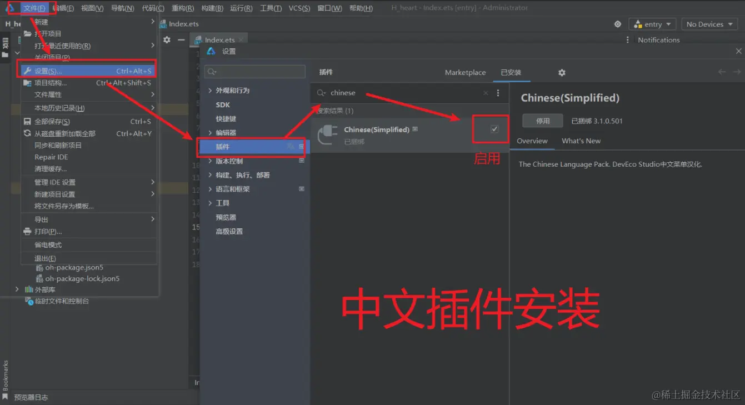This screenshot has width=745, height=405.
Task: Click the 设置 dialog title logo
Action: pos(211,51)
